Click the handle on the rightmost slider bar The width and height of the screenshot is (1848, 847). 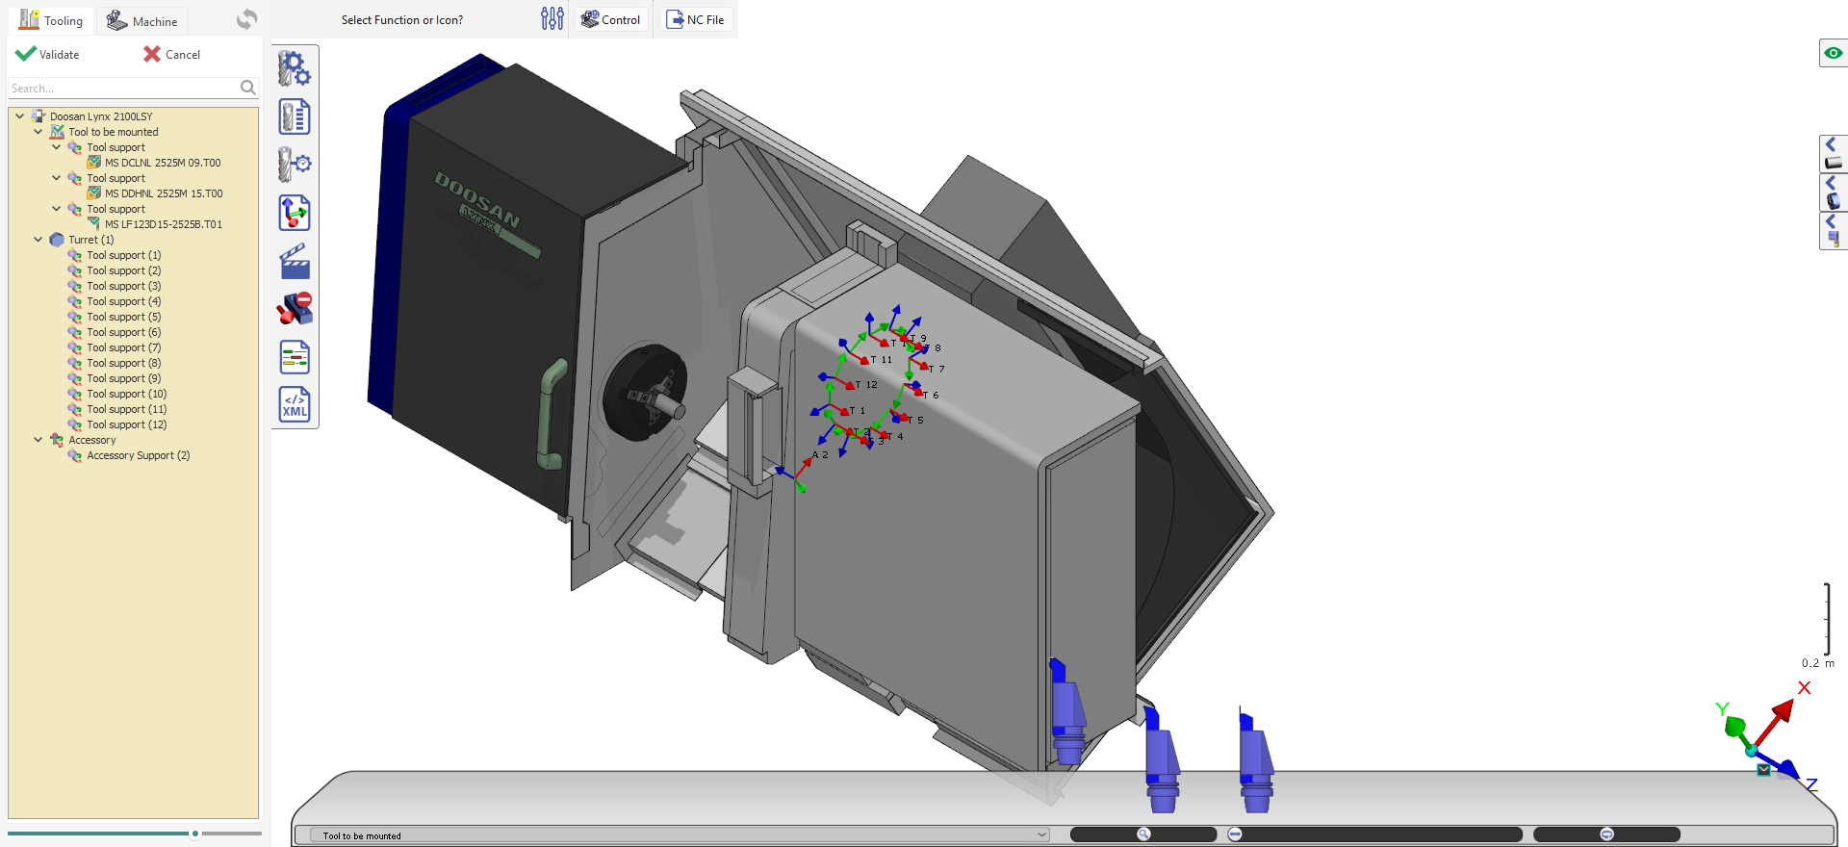(x=1606, y=834)
